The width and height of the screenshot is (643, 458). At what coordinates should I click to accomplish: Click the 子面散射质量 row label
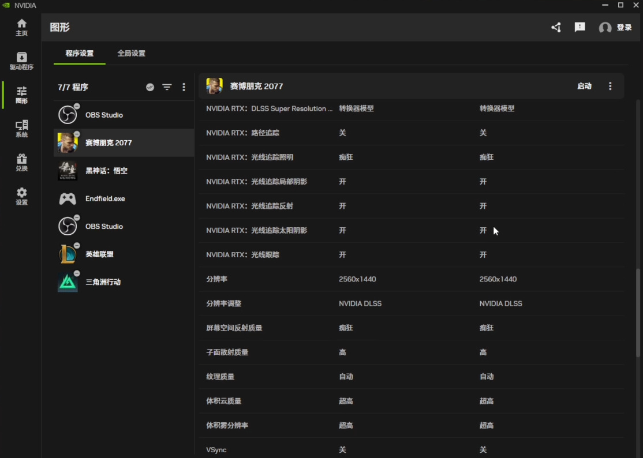pos(227,352)
